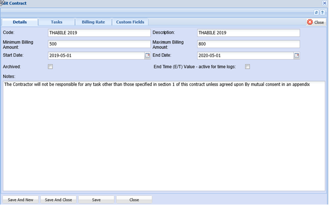Image resolution: width=329 pixels, height=205 pixels.
Task: Switch to the Tasks tab
Action: click(57, 22)
